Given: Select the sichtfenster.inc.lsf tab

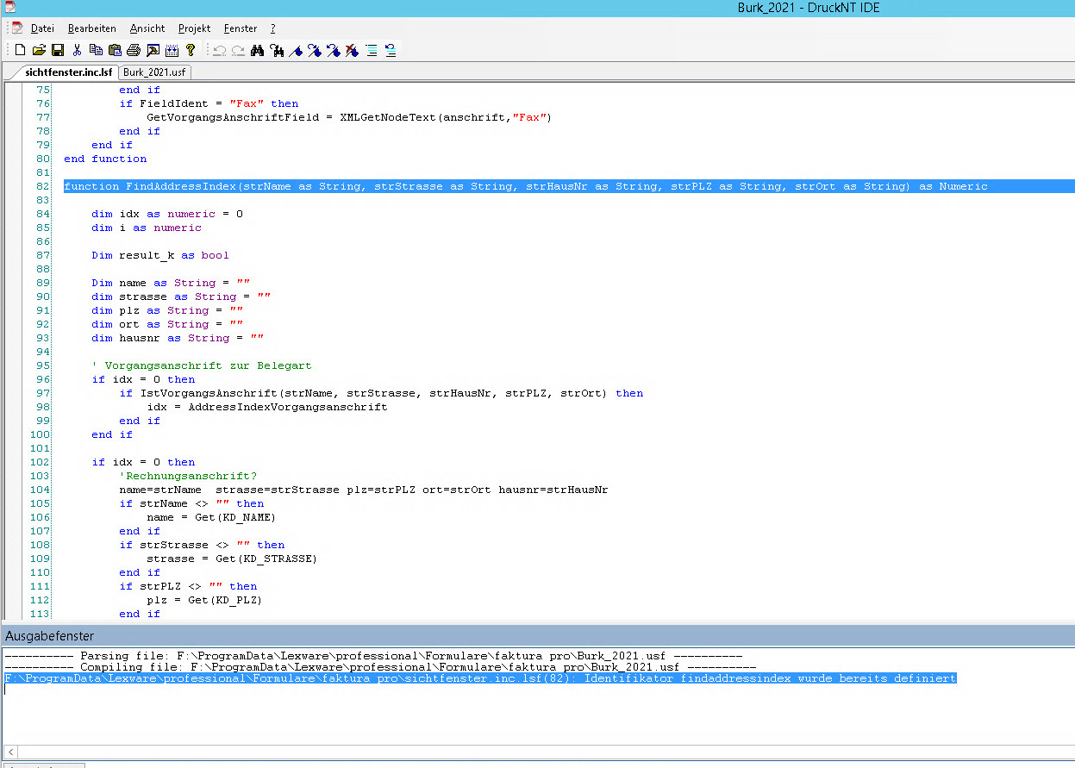Looking at the screenshot, I should pyautogui.click(x=68, y=72).
